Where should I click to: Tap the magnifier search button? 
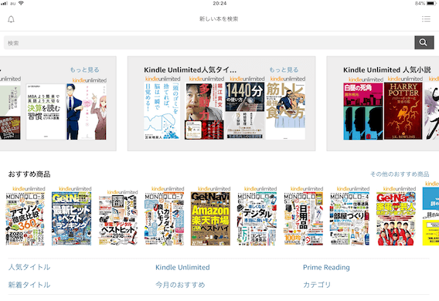click(x=424, y=42)
